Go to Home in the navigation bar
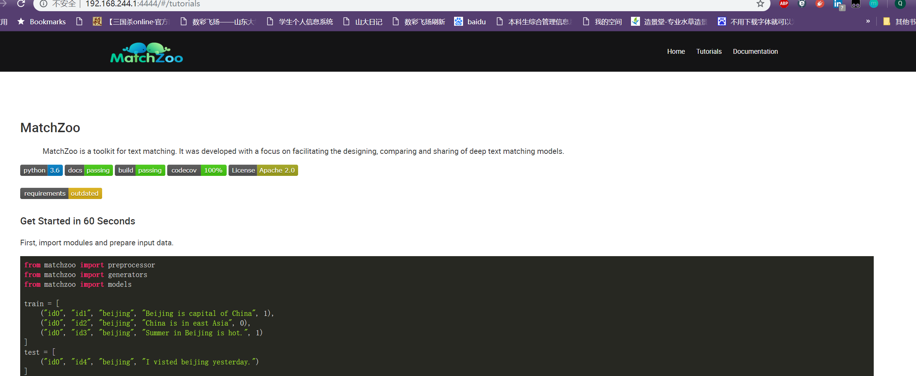This screenshot has width=916, height=376. tap(675, 51)
